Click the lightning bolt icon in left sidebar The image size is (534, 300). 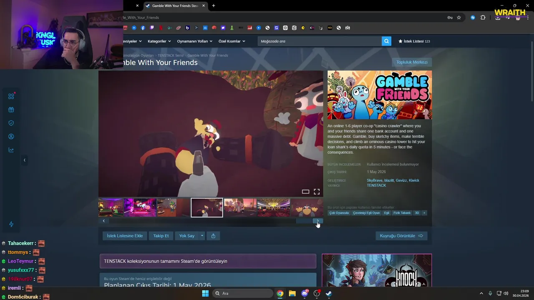(11, 224)
